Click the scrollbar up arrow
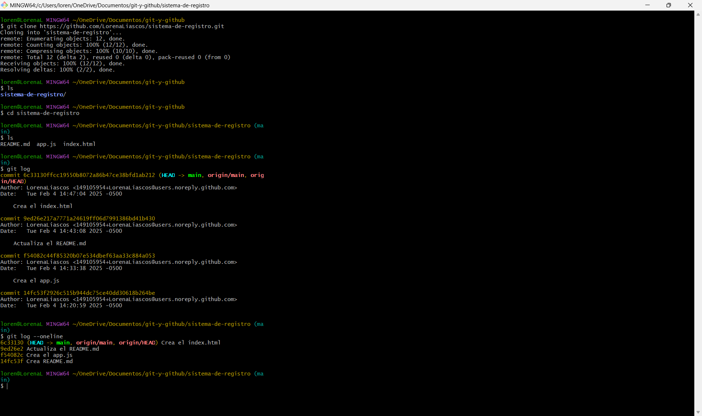 698,15
